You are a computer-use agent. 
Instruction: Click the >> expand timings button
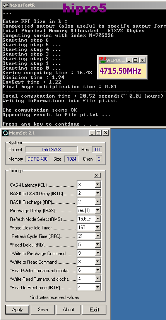coord(97,175)
